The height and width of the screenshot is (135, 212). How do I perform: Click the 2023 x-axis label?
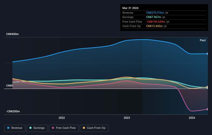[x=127, y=118]
